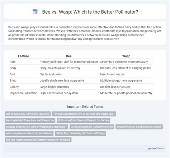Screen dimensions: 170x158
Task: Click the 'Sting' row label in table
Action: [13, 80]
